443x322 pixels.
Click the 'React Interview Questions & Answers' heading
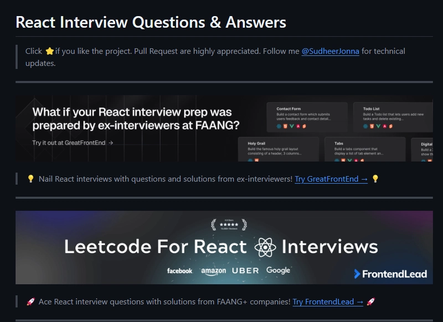(x=151, y=22)
